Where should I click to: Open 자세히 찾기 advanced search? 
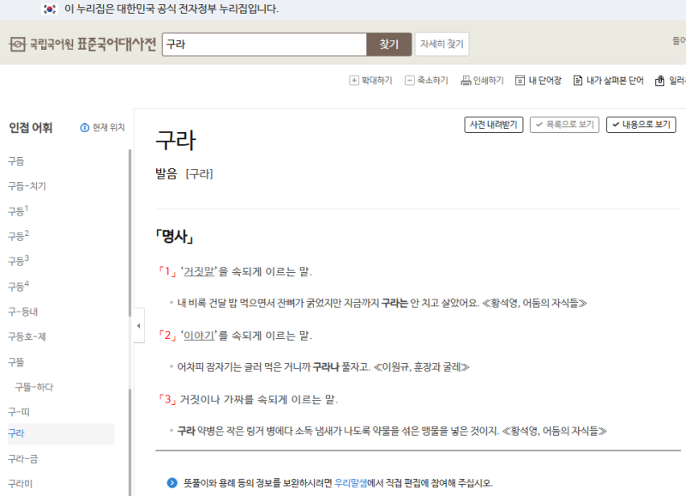pos(442,44)
